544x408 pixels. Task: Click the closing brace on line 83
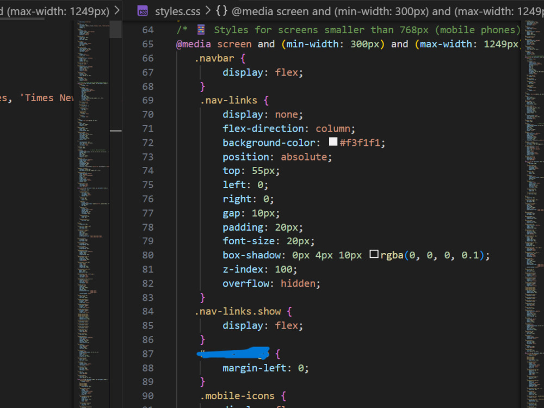(202, 298)
